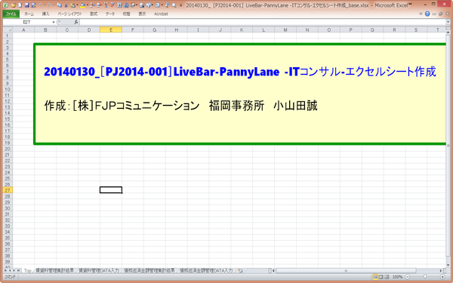Go to next sheet tab navigation arrow
The height and width of the screenshot is (283, 453).
point(14,271)
